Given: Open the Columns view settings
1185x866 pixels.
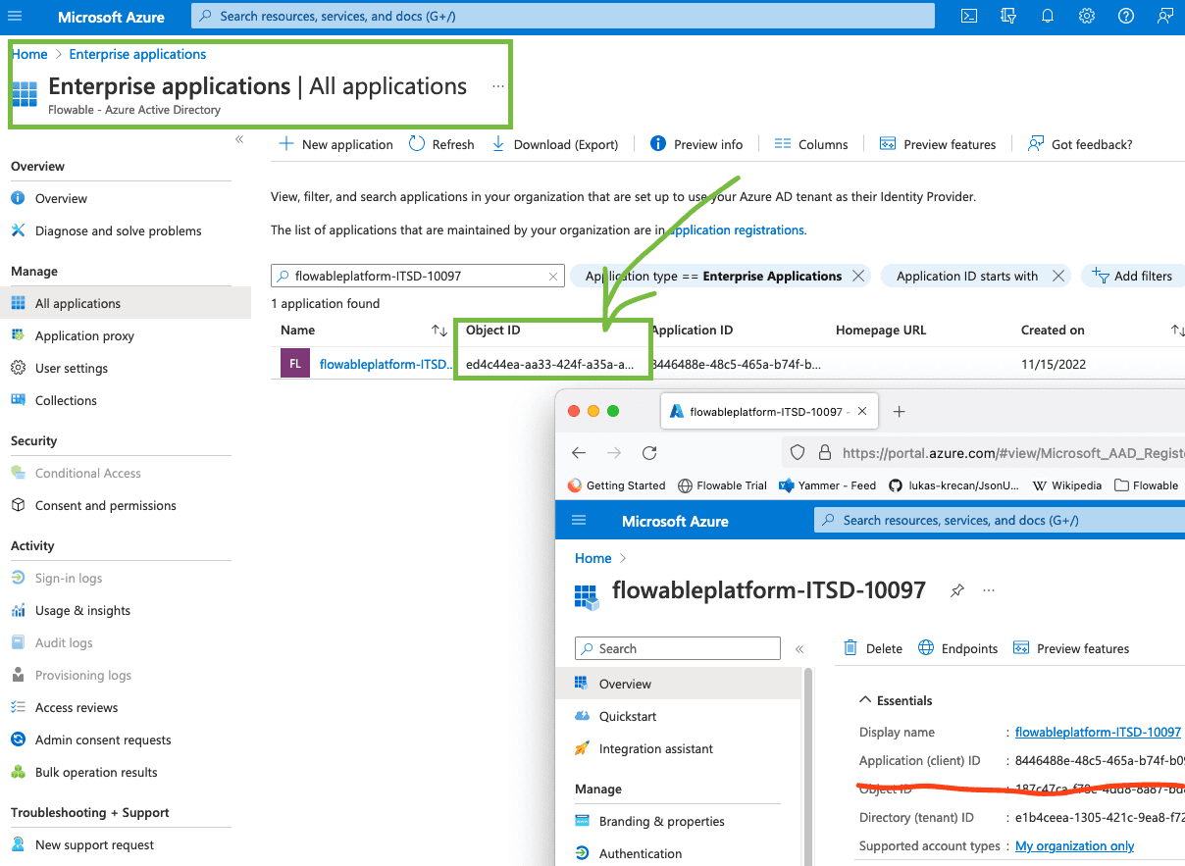Looking at the screenshot, I should click(x=811, y=143).
